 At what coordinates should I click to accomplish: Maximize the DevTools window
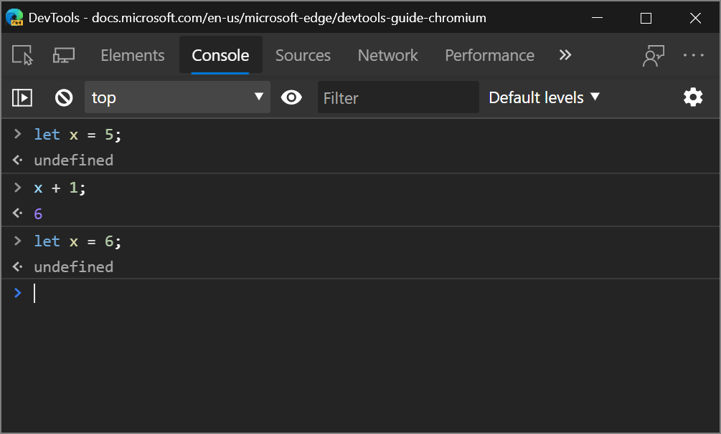tap(646, 17)
